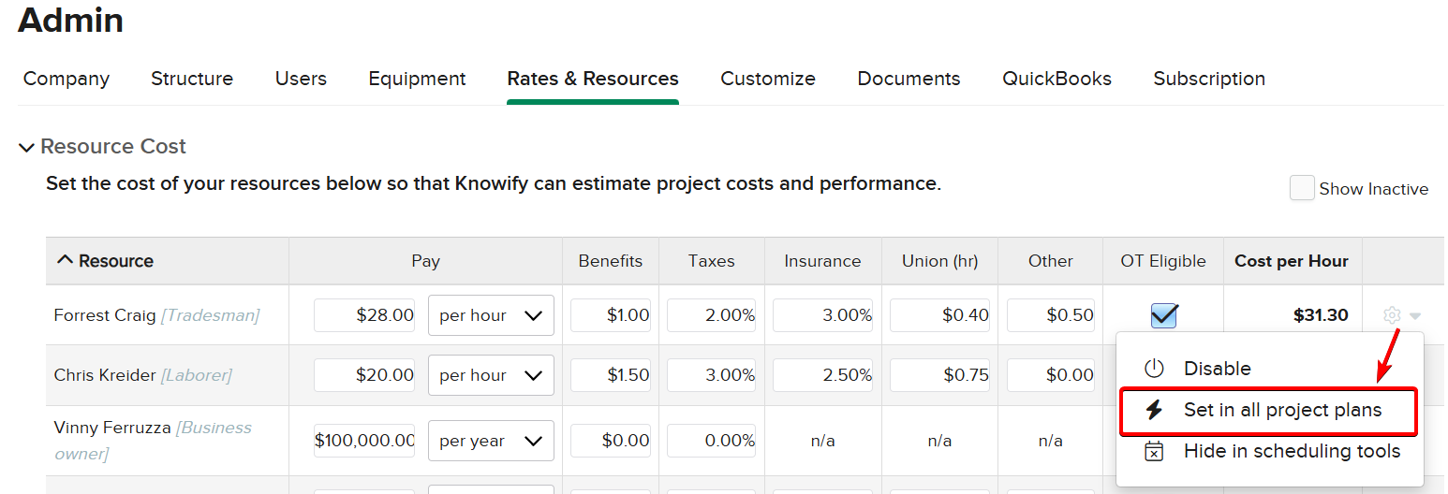The width and height of the screenshot is (1448, 494).
Task: Select Set in all project plans
Action: 1282,410
